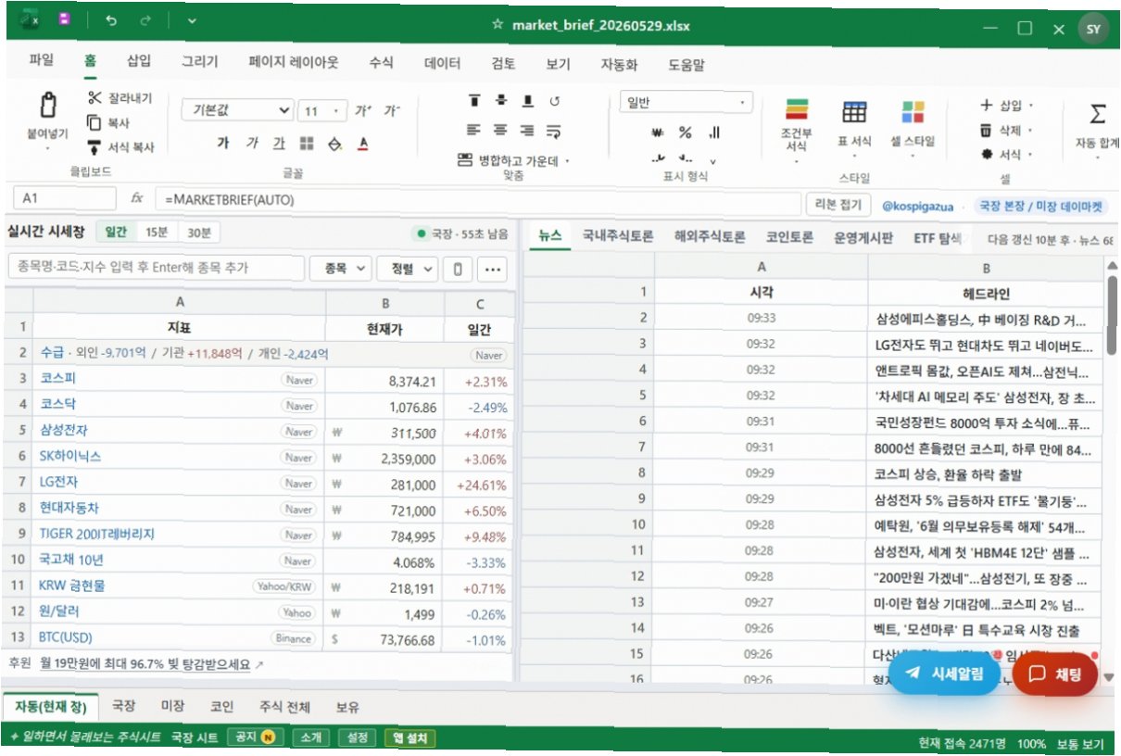The height and width of the screenshot is (756, 1121).
Task: Select 일간 interval toggle
Action: [x=116, y=232]
